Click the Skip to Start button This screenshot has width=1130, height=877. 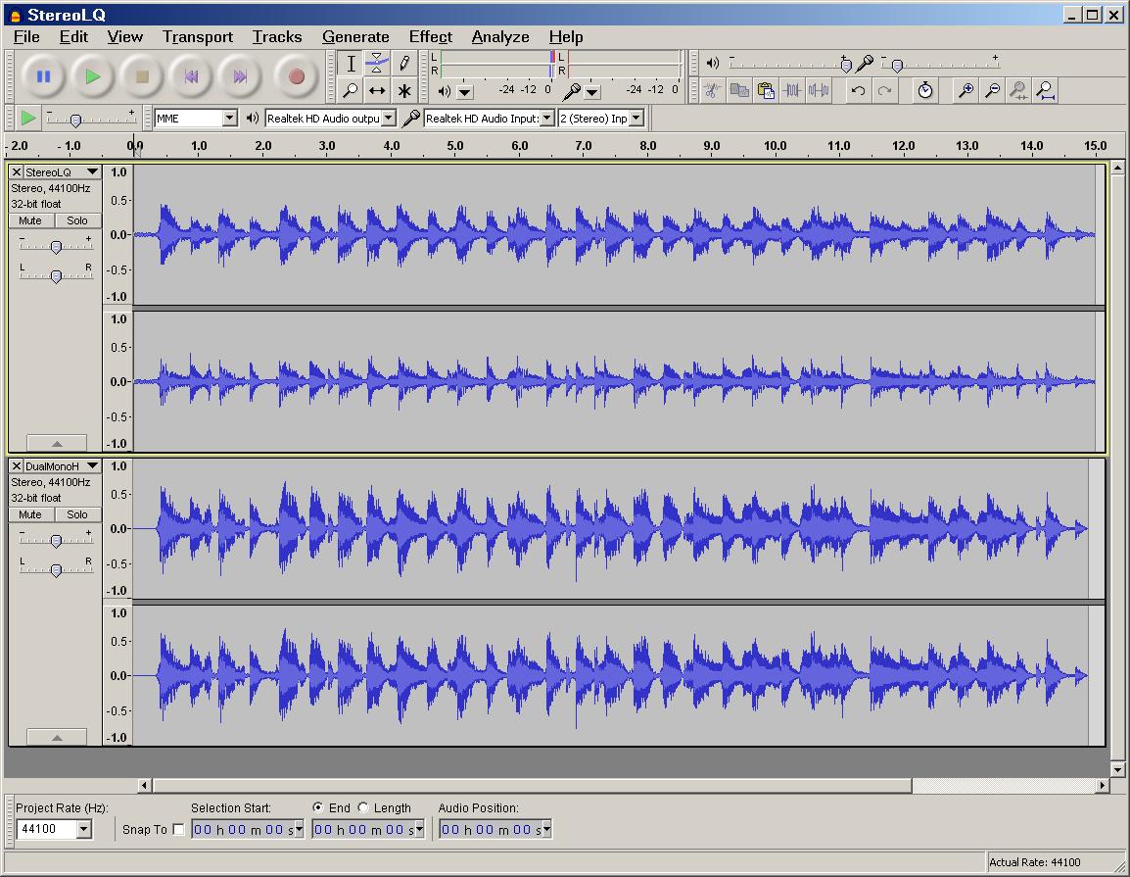coord(191,76)
